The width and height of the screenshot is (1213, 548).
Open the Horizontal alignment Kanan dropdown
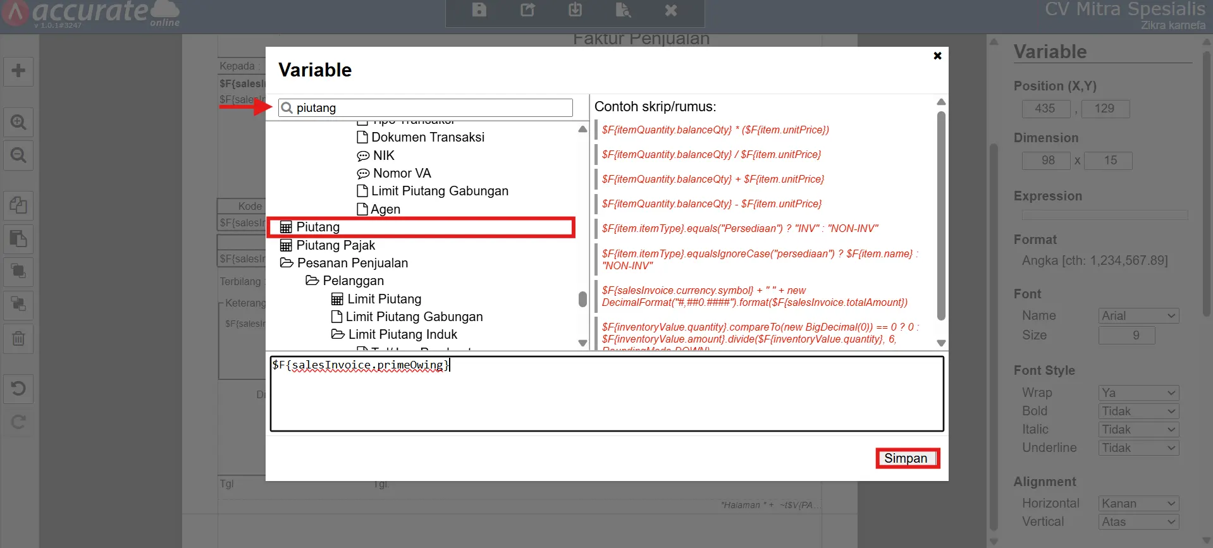[x=1138, y=504]
